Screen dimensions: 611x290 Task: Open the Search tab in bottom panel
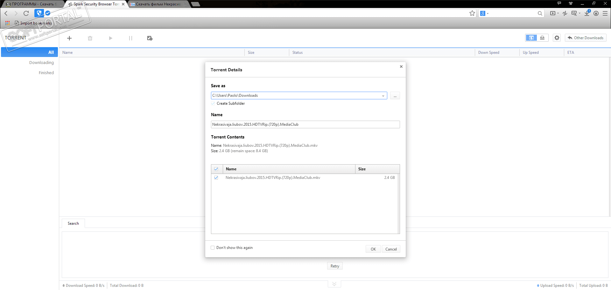click(x=73, y=223)
